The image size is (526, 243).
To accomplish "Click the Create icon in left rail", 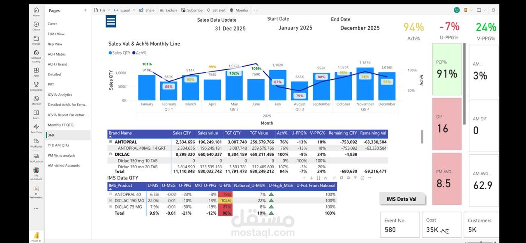I will 36,24.
